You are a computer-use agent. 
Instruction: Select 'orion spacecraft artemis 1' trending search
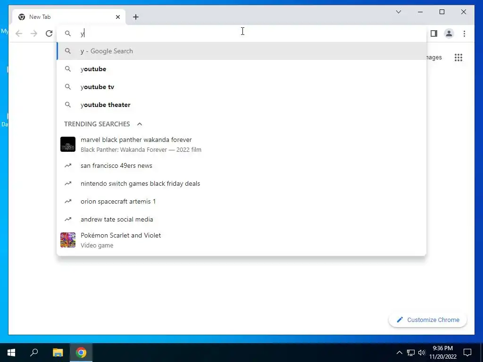241,201
